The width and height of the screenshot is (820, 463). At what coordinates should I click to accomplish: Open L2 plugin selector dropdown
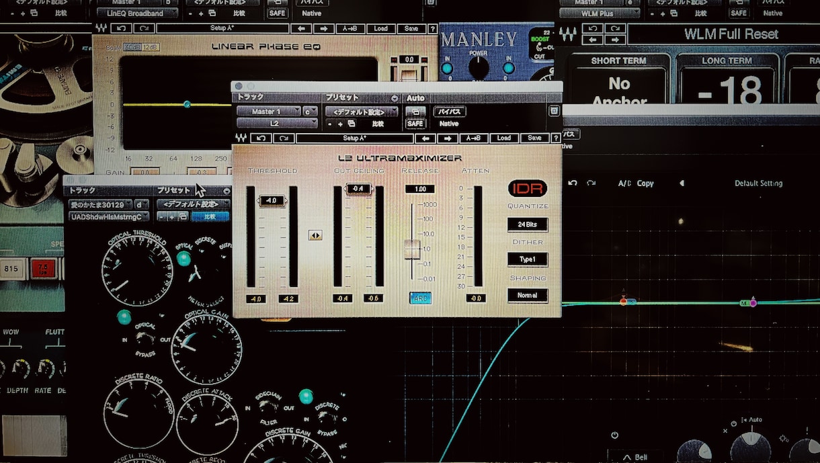[x=277, y=124]
